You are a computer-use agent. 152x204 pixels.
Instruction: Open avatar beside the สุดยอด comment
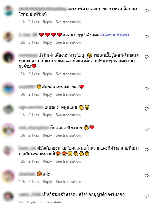click(8, 89)
